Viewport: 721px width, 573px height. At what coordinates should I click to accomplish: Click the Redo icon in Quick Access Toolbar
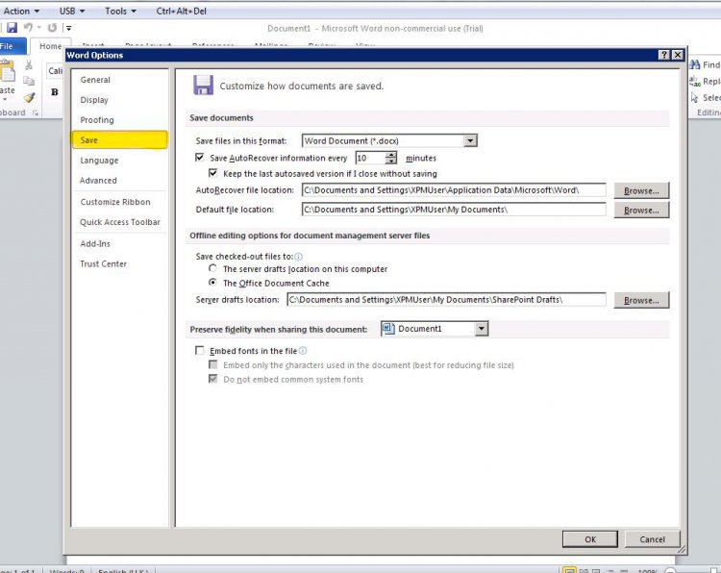click(x=53, y=28)
